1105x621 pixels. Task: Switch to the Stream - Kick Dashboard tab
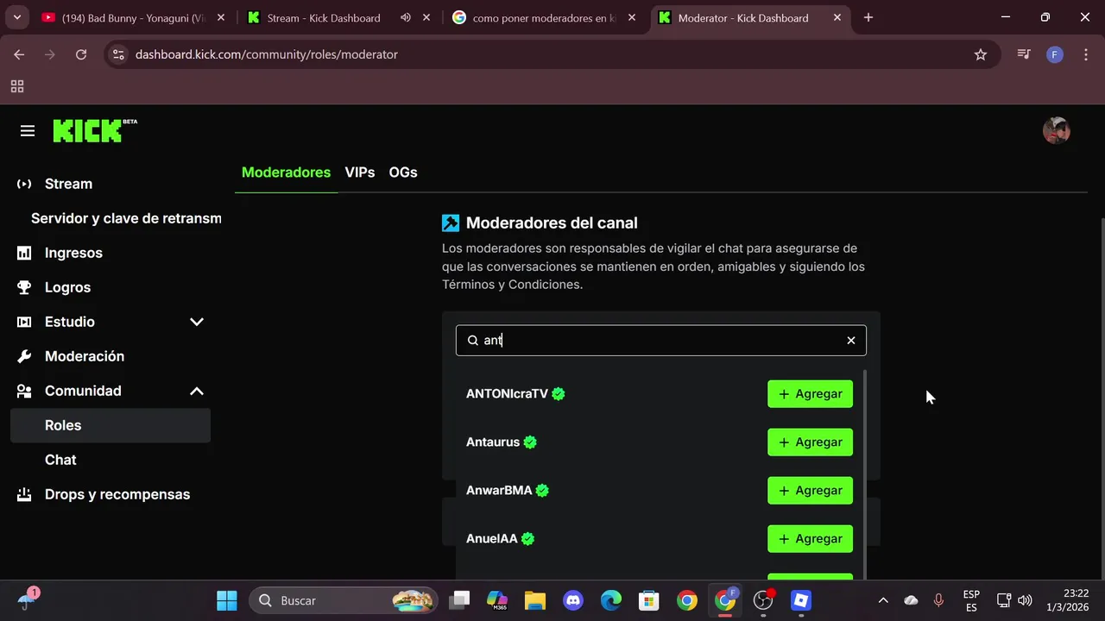click(337, 18)
